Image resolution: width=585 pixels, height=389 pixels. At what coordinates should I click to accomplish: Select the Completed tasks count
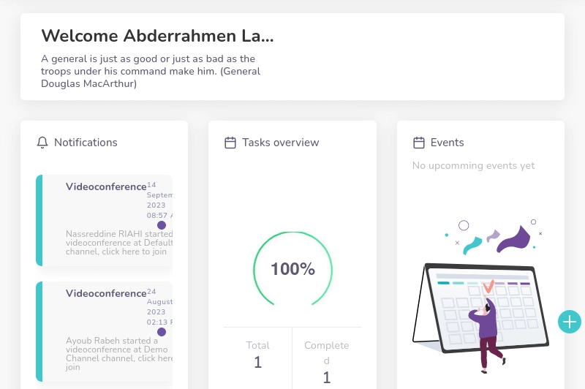point(326,377)
